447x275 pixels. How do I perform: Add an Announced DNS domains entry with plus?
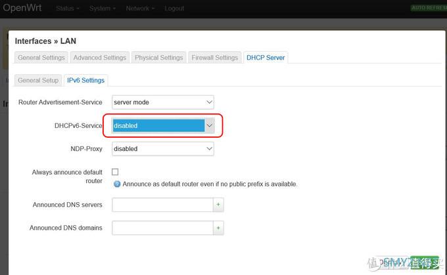[218, 228]
